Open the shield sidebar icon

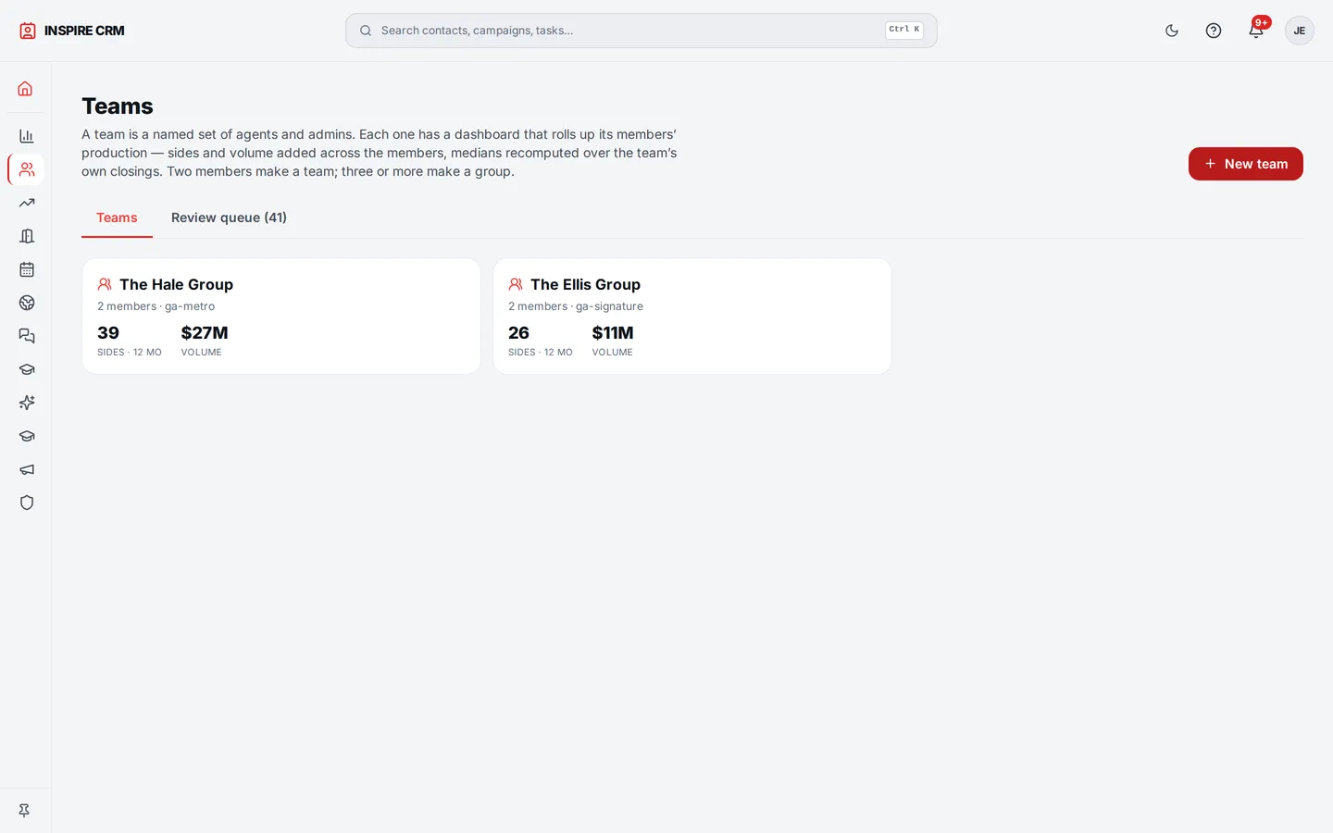(26, 503)
